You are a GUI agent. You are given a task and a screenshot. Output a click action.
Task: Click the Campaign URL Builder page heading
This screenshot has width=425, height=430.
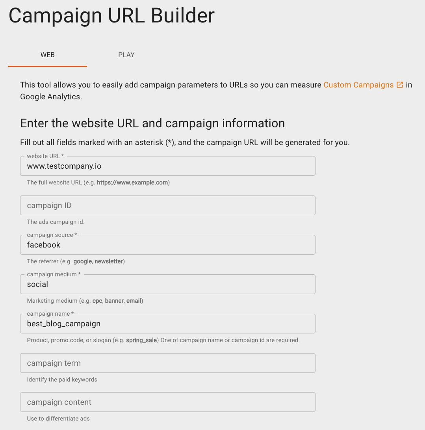[x=111, y=16]
